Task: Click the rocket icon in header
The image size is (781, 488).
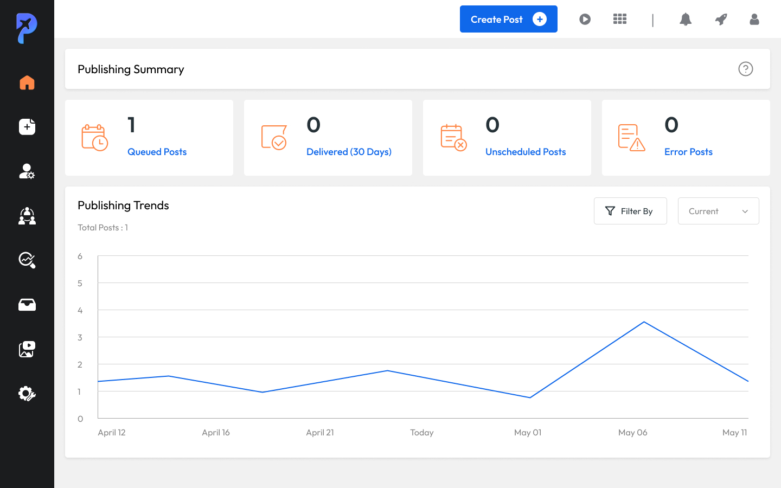Action: tap(721, 20)
